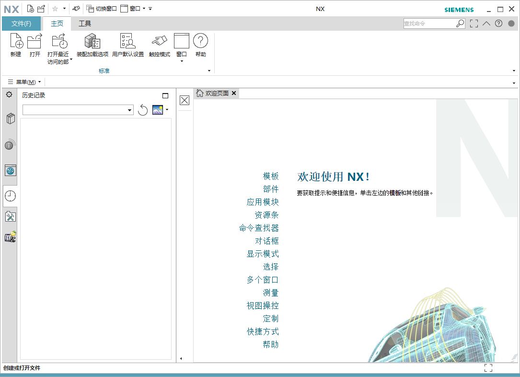This screenshot has width=520, height=377.
Task: Click the 命令查找器 link
Action: [259, 228]
